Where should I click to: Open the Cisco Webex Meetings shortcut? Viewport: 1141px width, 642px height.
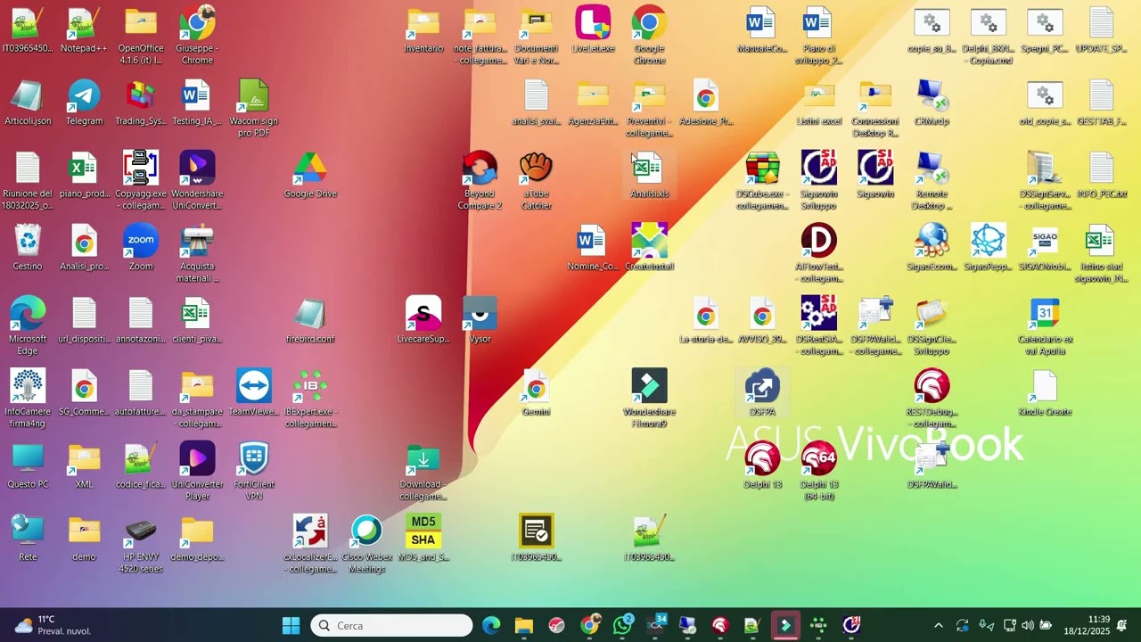click(x=366, y=545)
